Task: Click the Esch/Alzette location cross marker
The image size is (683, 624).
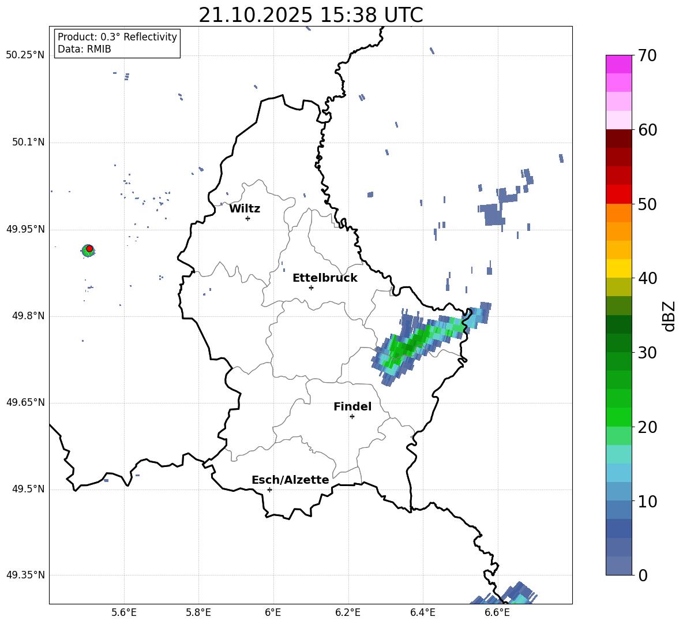Action: (269, 490)
